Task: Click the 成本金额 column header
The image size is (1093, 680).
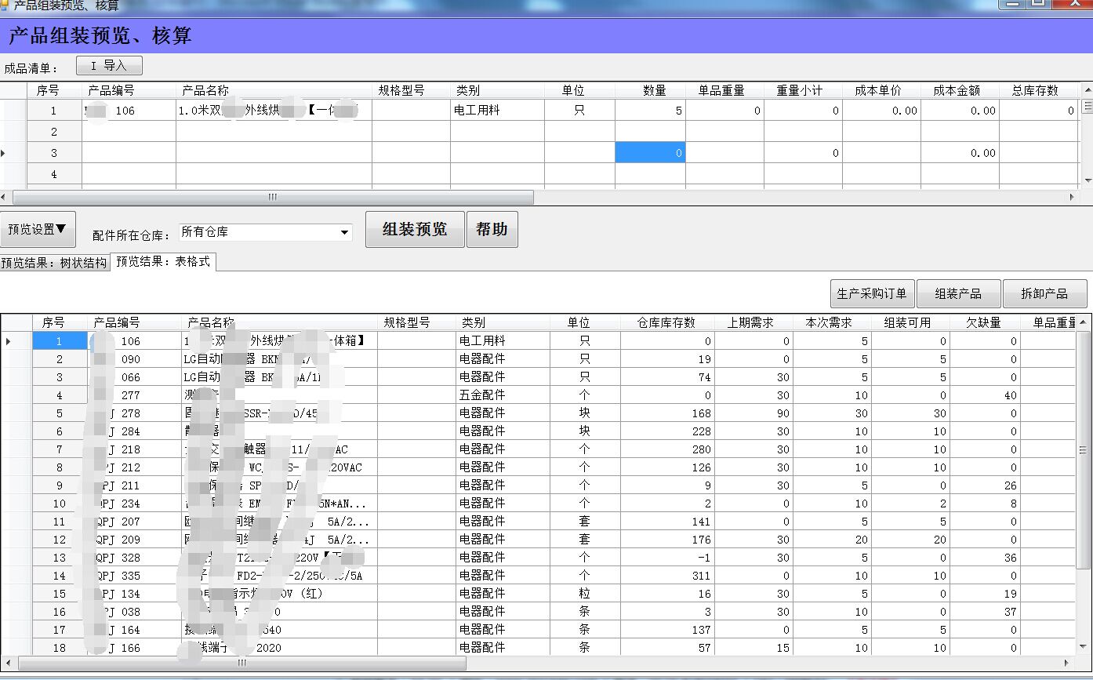Action: [960, 91]
